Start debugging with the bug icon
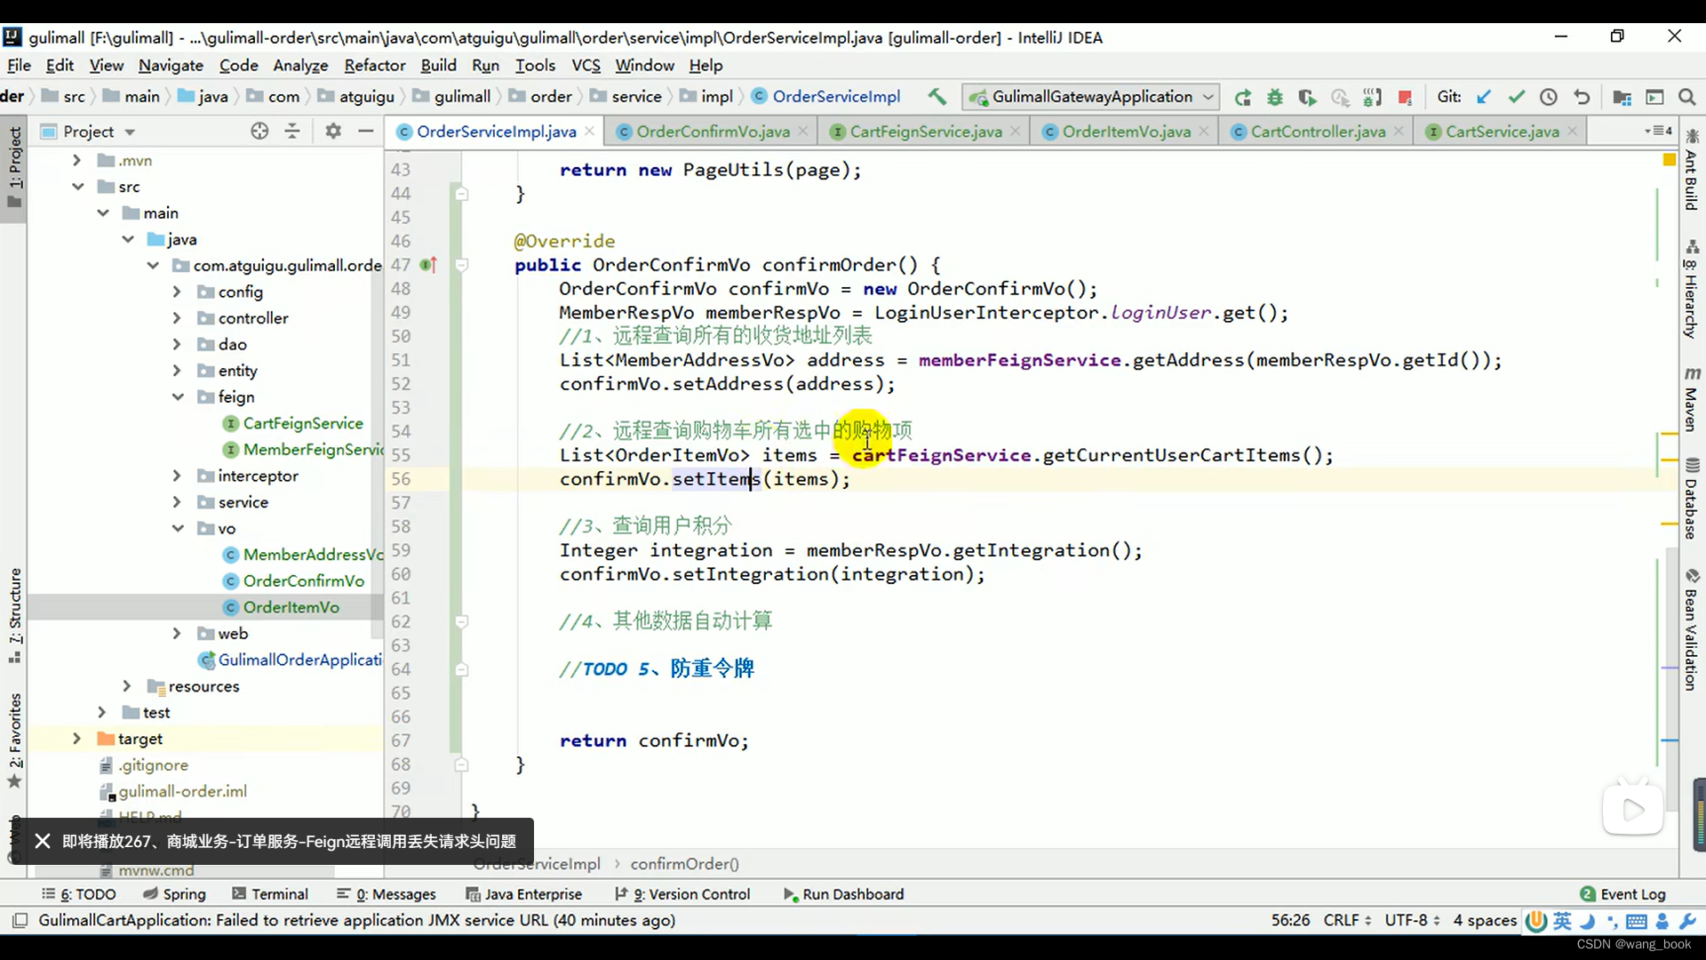Viewport: 1706px width, 960px height. (1275, 97)
